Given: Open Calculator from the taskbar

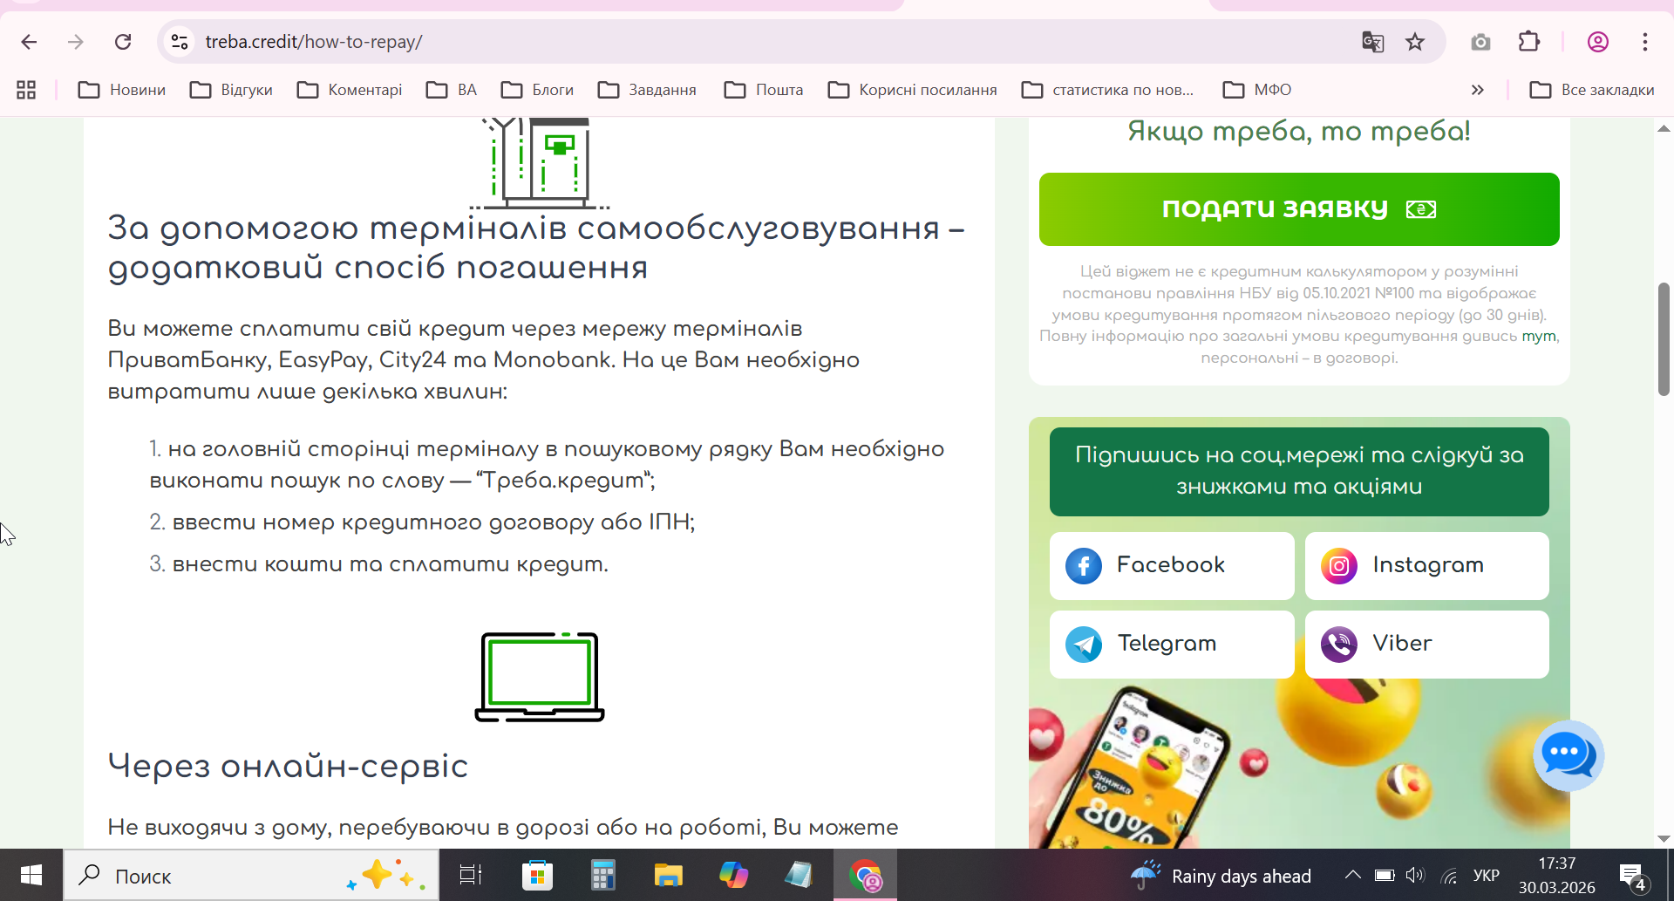Looking at the screenshot, I should 602,875.
